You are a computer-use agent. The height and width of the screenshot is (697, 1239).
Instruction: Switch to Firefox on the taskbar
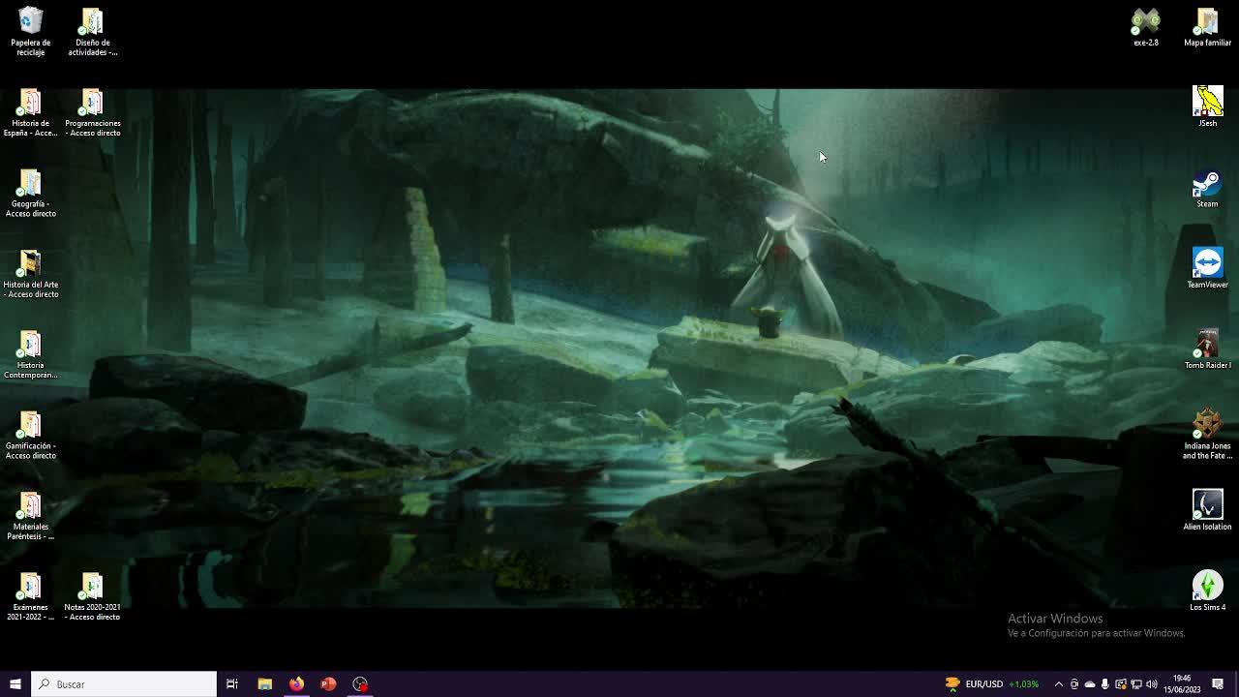(296, 684)
